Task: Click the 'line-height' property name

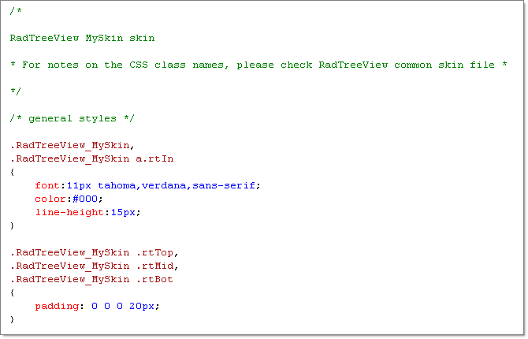Action: coord(69,213)
